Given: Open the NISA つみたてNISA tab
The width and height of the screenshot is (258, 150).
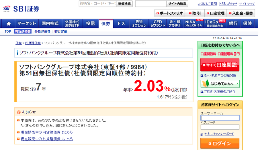Looking at the screenshot, I should point(193,23).
